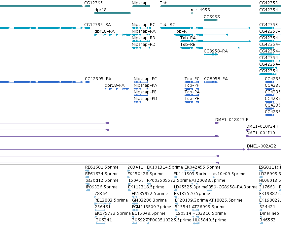Click the EC15048.5prime EST
The image size is (281, 225).
click(133, 217)
